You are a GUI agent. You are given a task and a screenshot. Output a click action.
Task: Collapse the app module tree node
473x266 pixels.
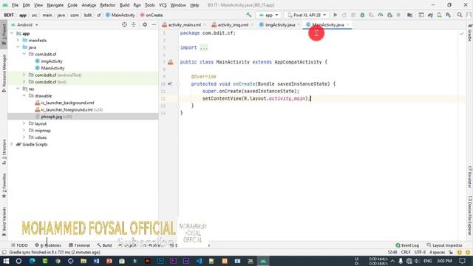coord(12,33)
